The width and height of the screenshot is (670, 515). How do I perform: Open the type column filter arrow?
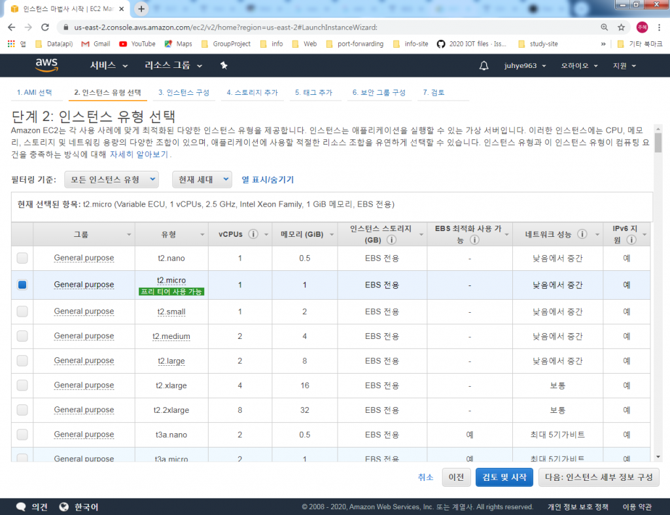[202, 235]
